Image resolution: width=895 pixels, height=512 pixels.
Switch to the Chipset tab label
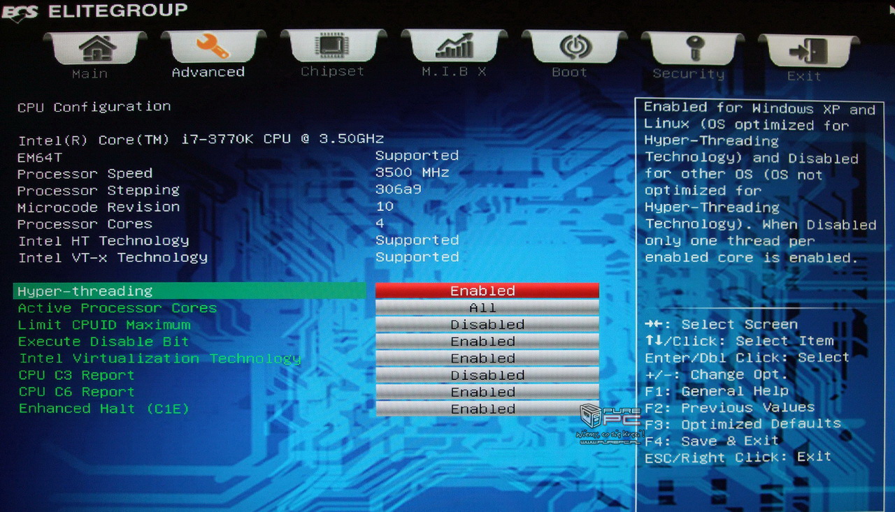[x=333, y=71]
